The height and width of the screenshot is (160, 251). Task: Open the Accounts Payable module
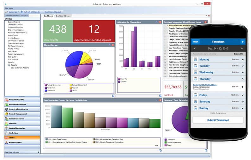22,99
